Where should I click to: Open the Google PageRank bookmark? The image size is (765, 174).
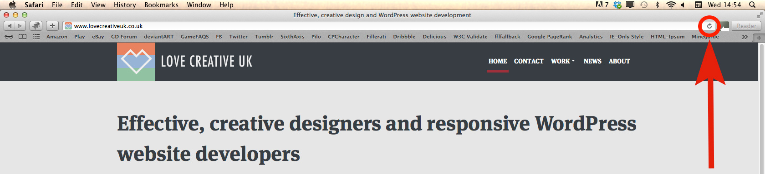550,37
